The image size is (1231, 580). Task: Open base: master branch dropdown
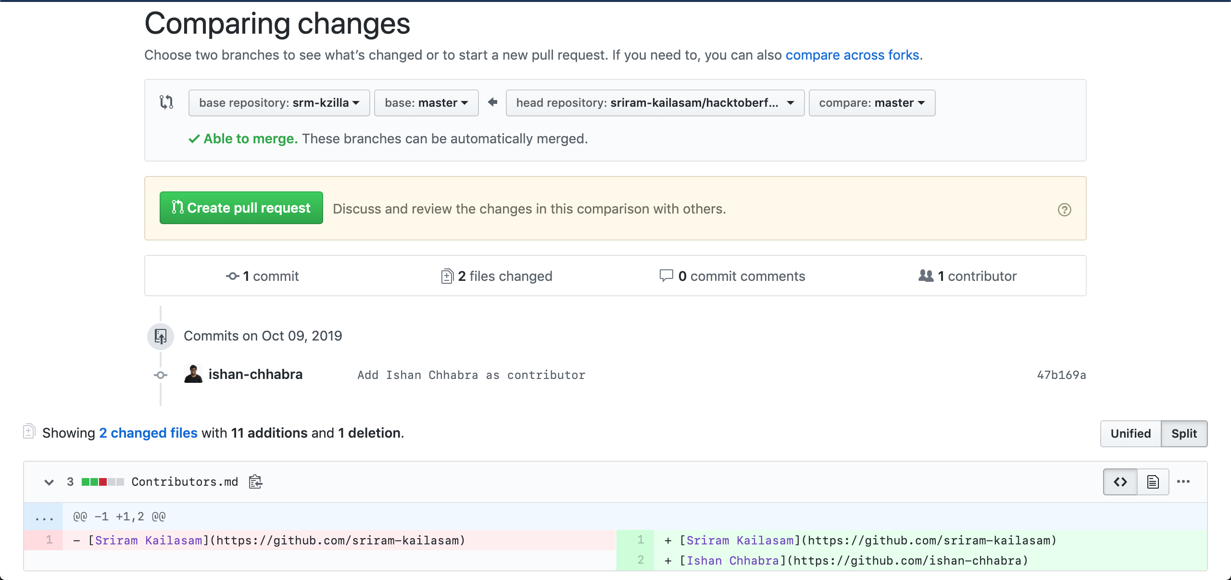[x=426, y=103]
